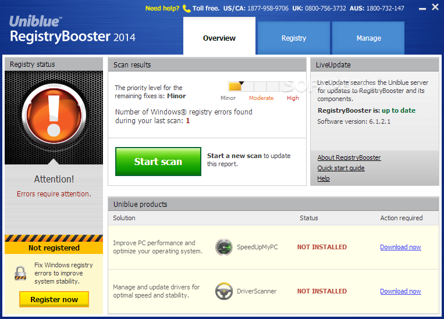Download now for DriverScanner

click(x=400, y=291)
